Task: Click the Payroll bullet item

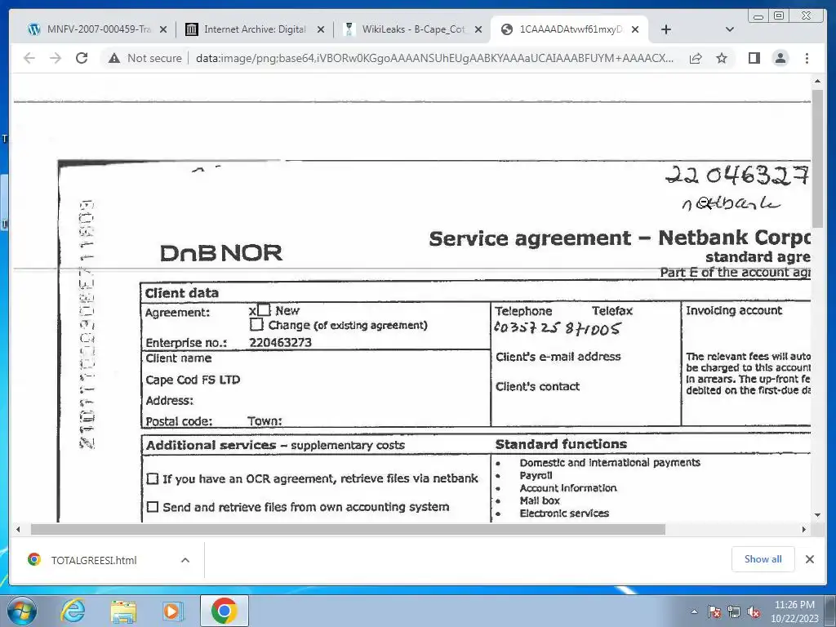Action: coord(536,475)
